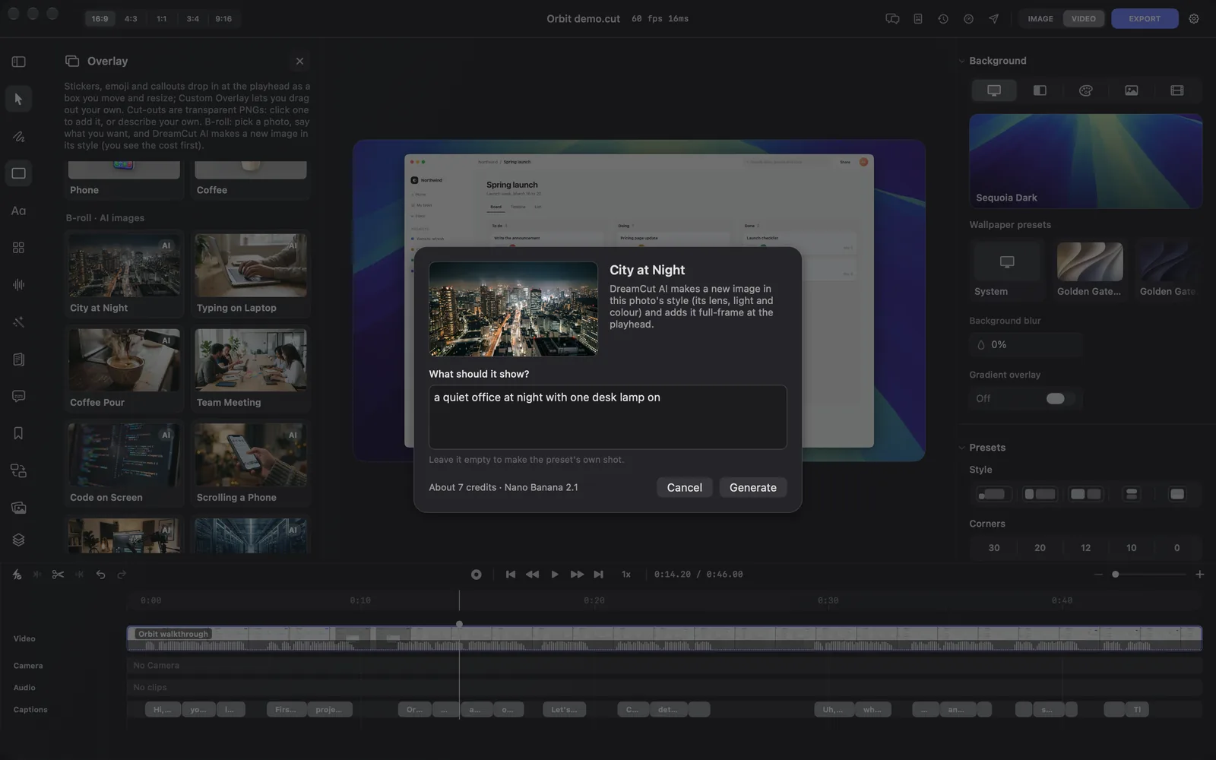
Task: Click the EXPORT button
Action: (x=1145, y=19)
